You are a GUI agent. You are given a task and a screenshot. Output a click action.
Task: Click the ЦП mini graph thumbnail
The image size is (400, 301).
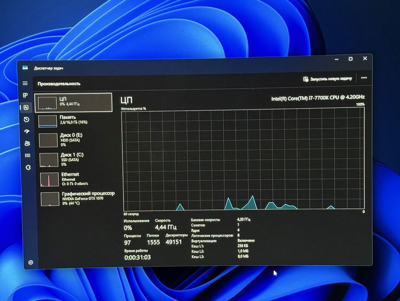coord(47,103)
